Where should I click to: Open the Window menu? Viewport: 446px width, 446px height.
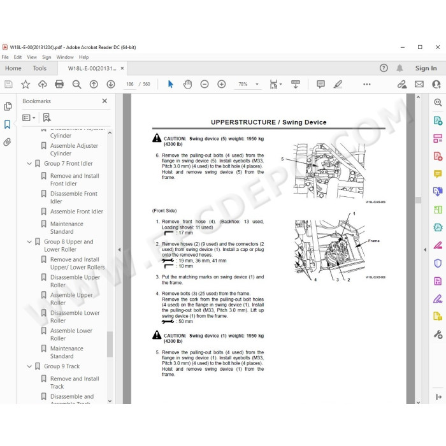(x=65, y=57)
